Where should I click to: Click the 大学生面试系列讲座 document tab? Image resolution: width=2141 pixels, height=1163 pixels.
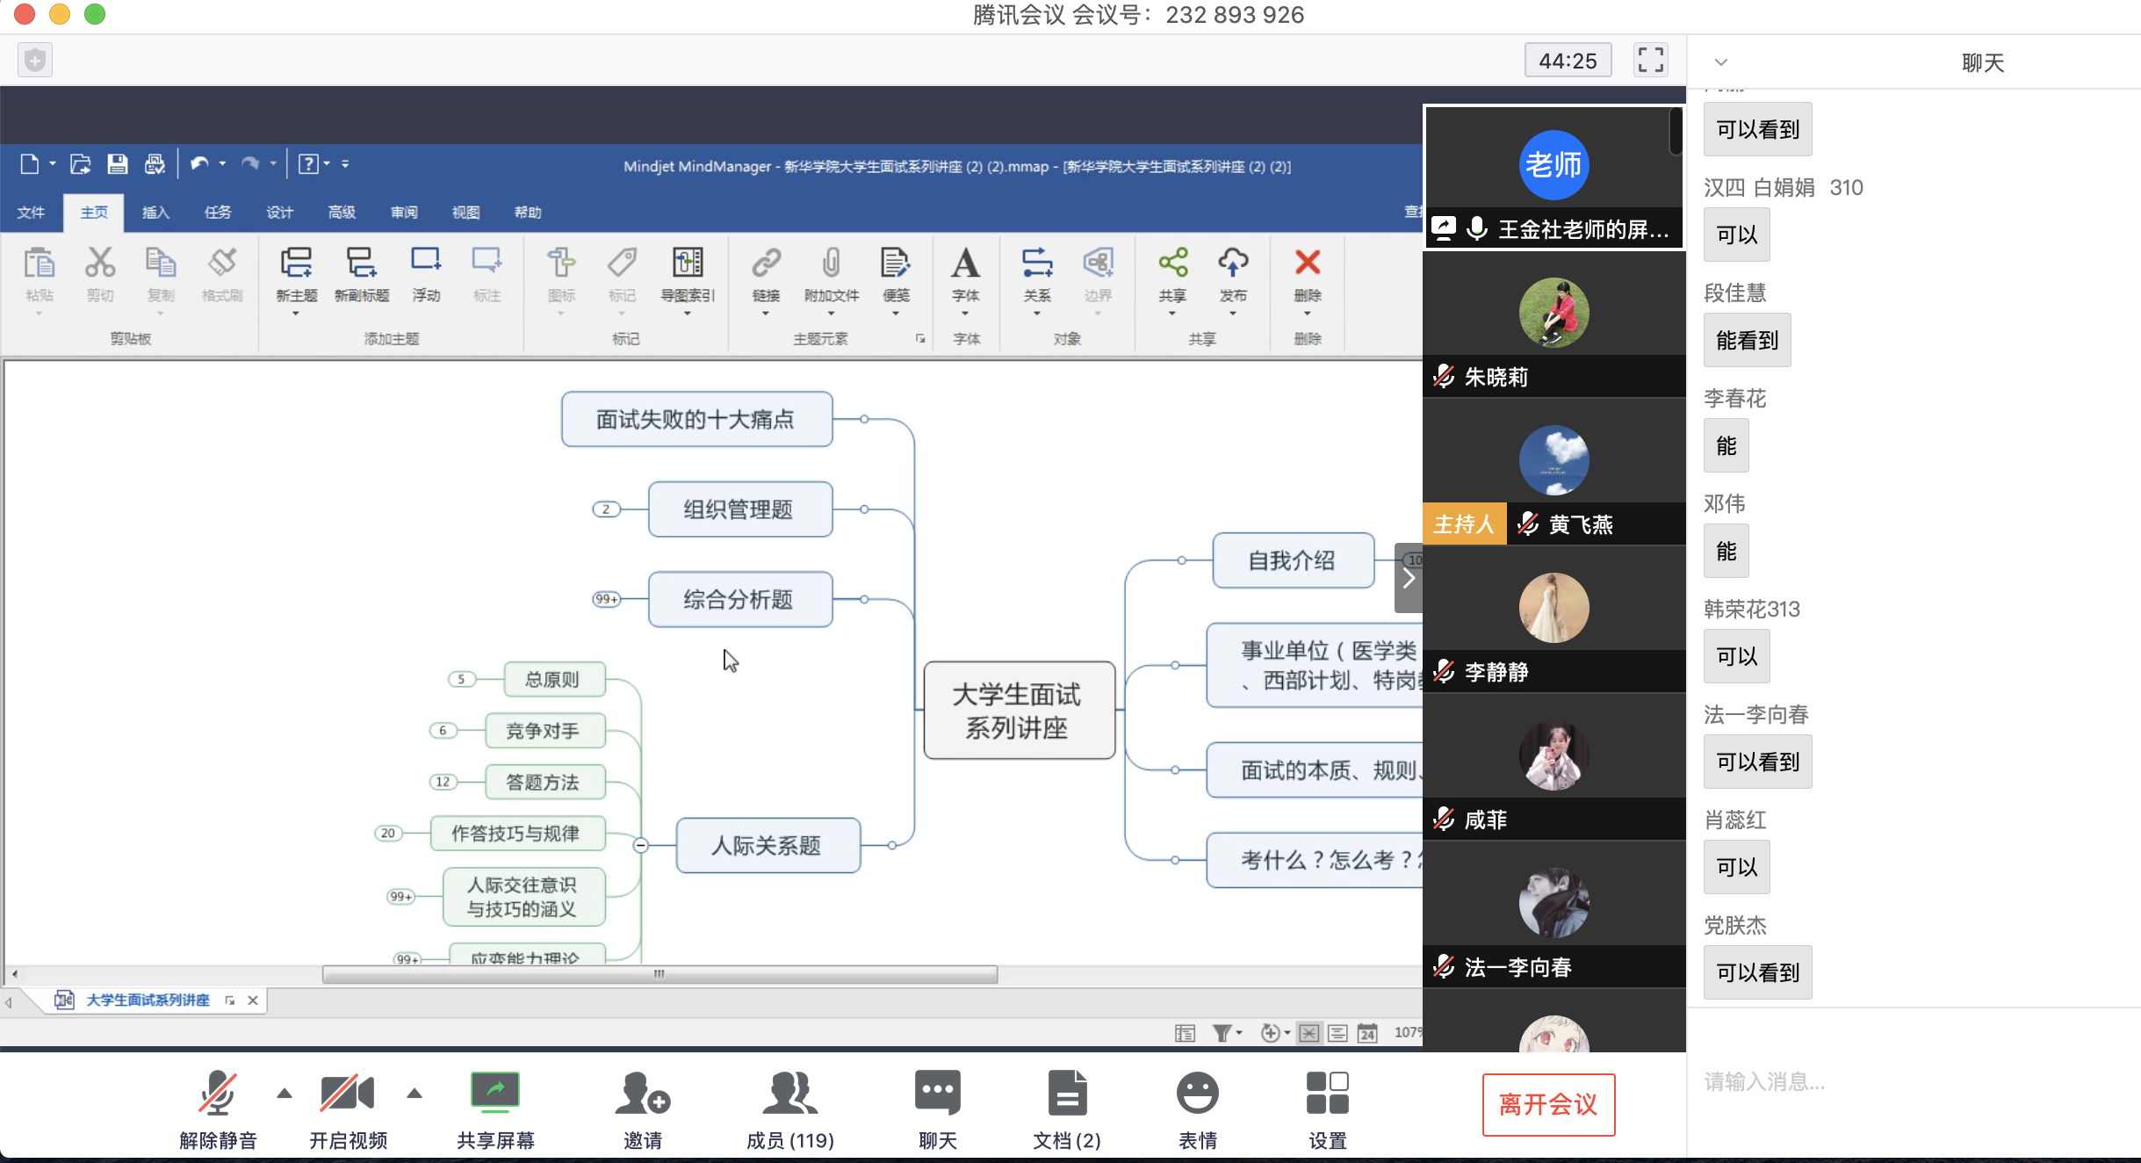pos(148,1000)
